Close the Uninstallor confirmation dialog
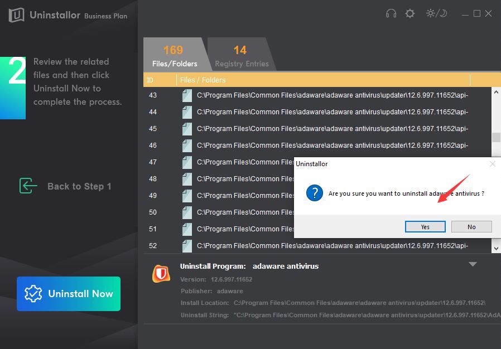Screen dimensions: 501x349 493,164
